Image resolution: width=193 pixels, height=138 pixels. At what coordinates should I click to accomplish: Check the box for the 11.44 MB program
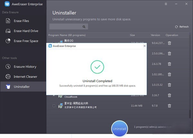pyautogui.click(x=54, y=106)
